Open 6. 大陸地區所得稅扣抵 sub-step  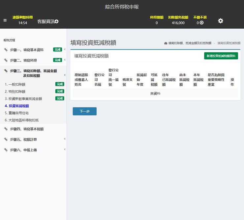tap(22, 120)
